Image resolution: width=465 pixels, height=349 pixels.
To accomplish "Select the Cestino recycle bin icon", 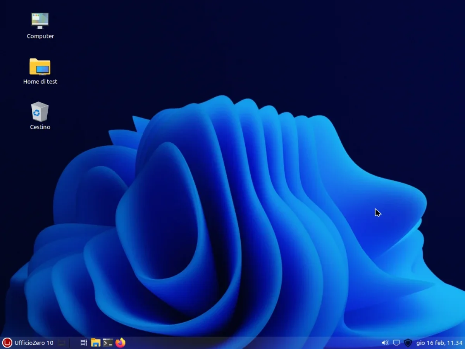I will [40, 112].
